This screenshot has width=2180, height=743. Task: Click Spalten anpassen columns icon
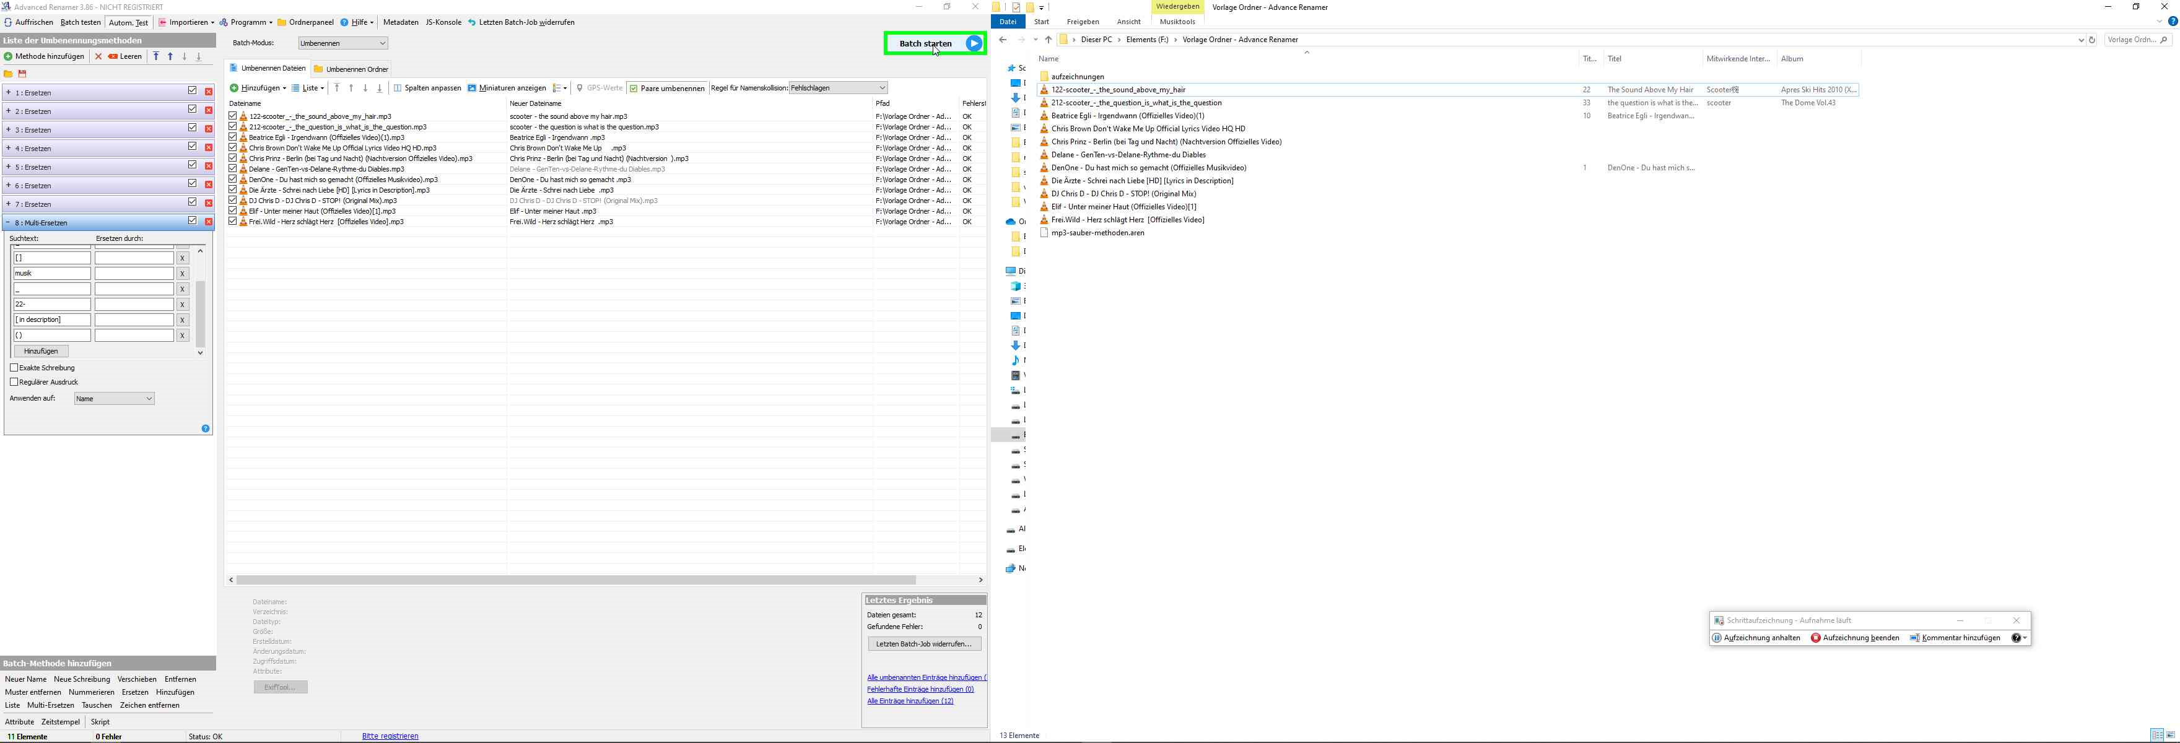(x=398, y=88)
